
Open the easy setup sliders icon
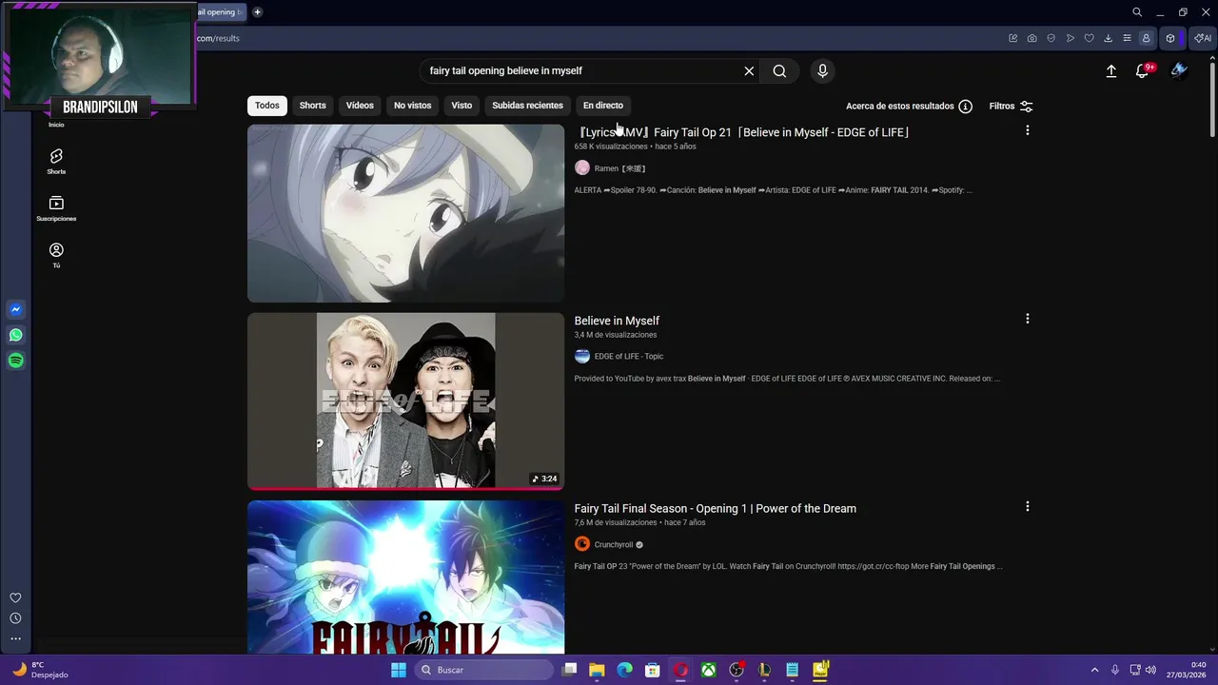pyautogui.click(x=1128, y=38)
